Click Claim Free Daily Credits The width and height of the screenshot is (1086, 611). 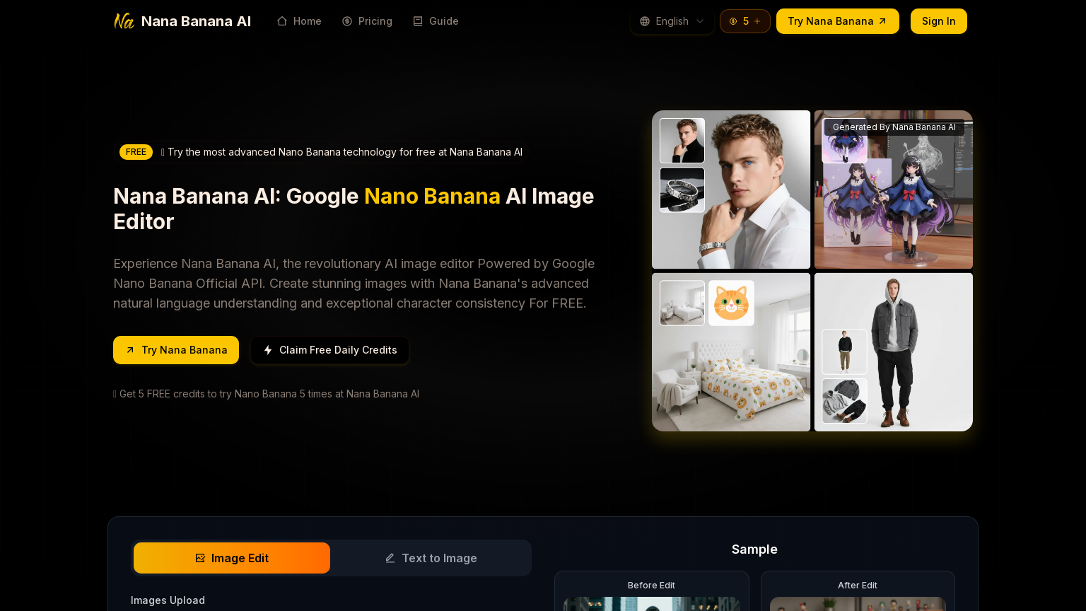coord(329,350)
